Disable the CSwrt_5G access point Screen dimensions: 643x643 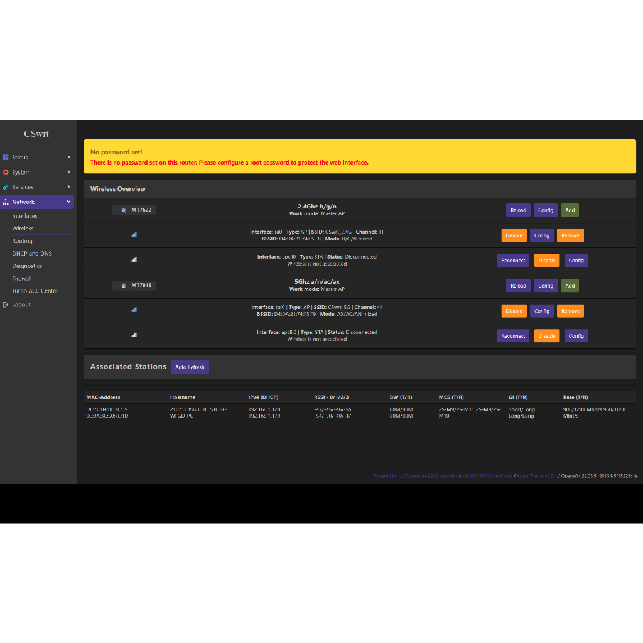(514, 311)
